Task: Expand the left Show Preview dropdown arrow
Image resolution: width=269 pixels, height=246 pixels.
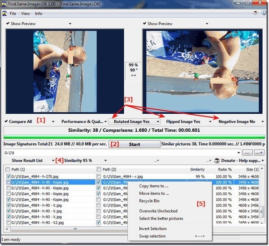Action: coord(70,23)
